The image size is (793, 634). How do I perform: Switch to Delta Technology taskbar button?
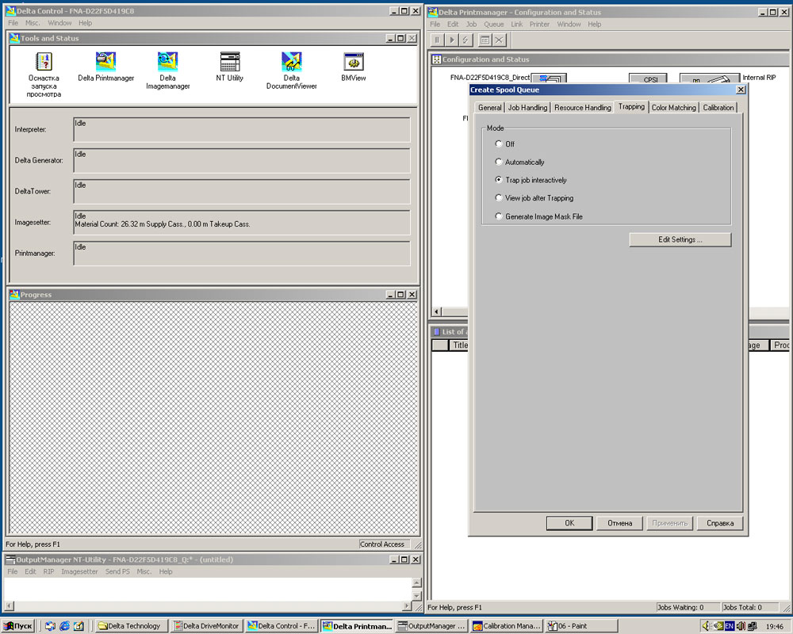131,626
